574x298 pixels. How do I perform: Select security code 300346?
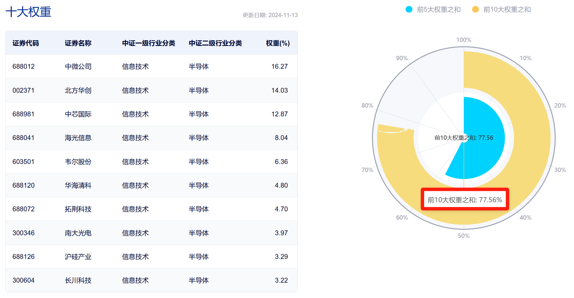pyautogui.click(x=23, y=233)
